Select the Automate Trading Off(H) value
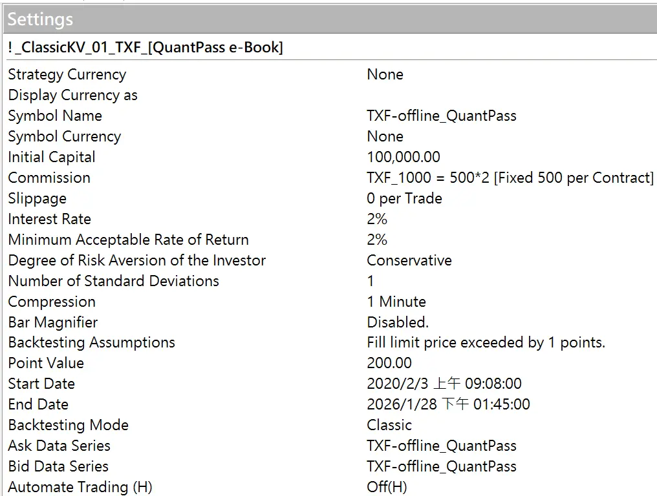 tap(387, 487)
